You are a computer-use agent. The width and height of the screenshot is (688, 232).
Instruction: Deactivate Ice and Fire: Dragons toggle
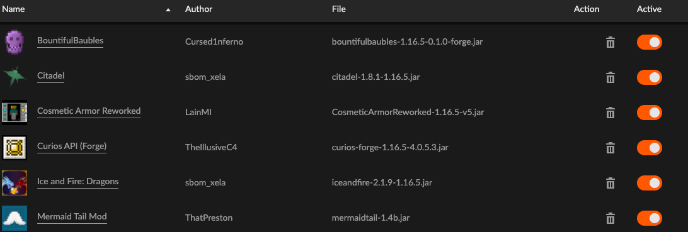(650, 182)
